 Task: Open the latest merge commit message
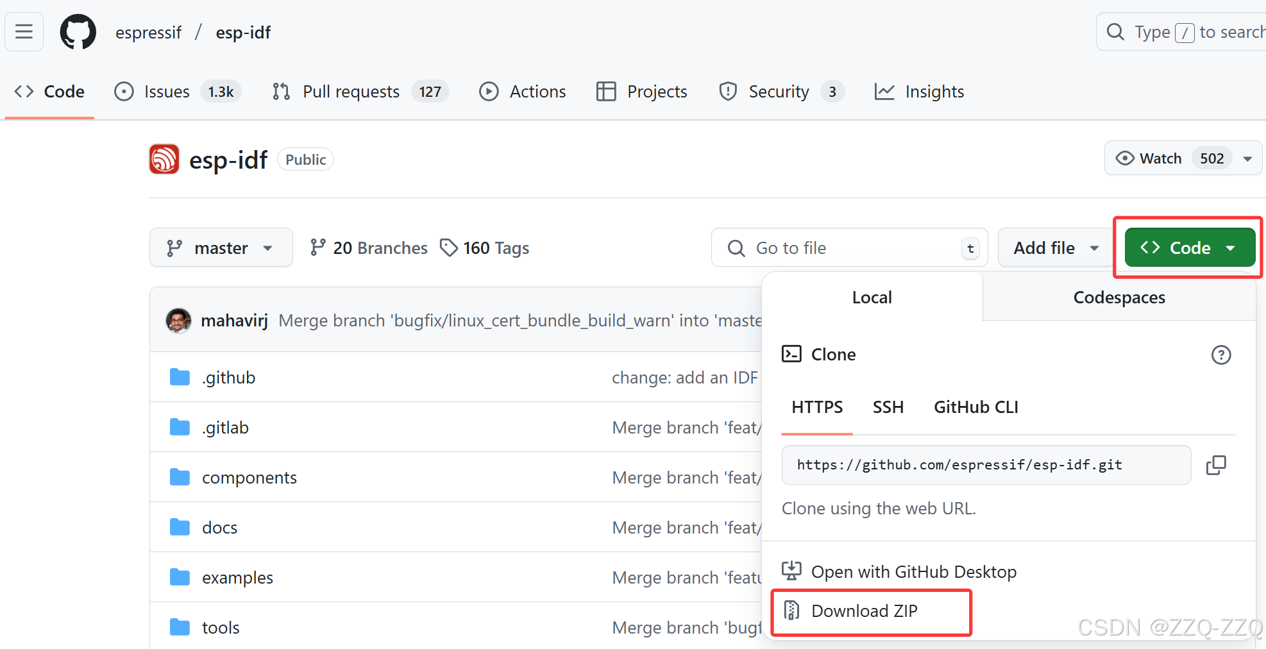(x=520, y=320)
